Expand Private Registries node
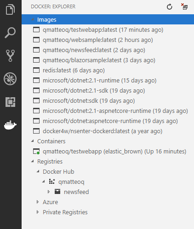Screen dimensions: 194x229 click(x=38, y=212)
